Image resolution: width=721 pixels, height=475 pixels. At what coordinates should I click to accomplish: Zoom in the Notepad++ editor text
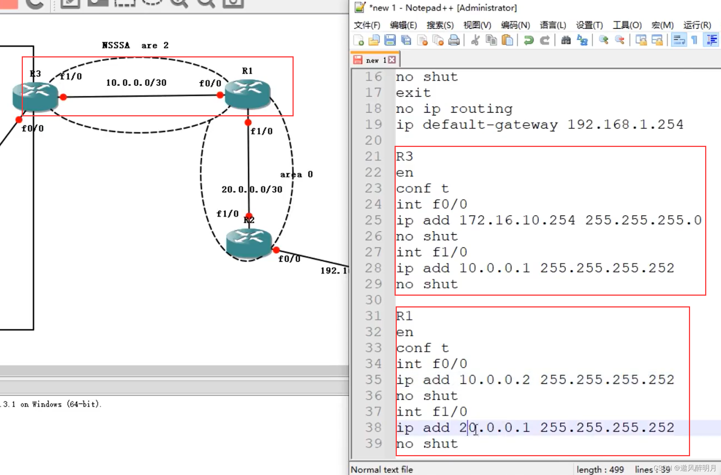click(603, 40)
